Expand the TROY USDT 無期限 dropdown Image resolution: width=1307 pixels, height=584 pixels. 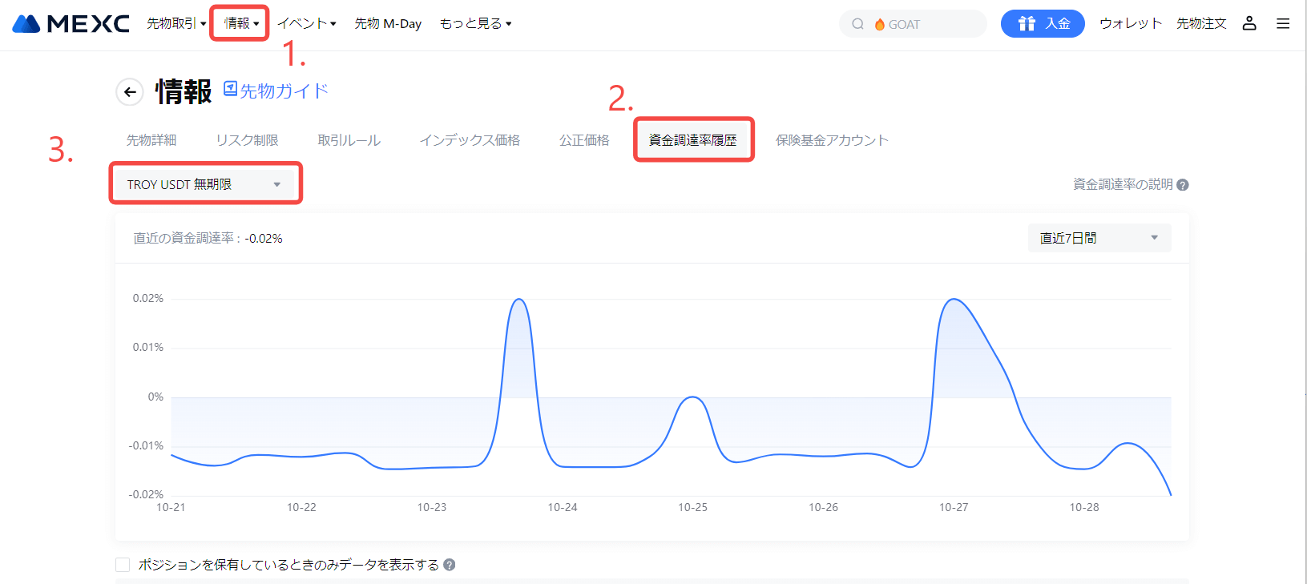pyautogui.click(x=204, y=184)
